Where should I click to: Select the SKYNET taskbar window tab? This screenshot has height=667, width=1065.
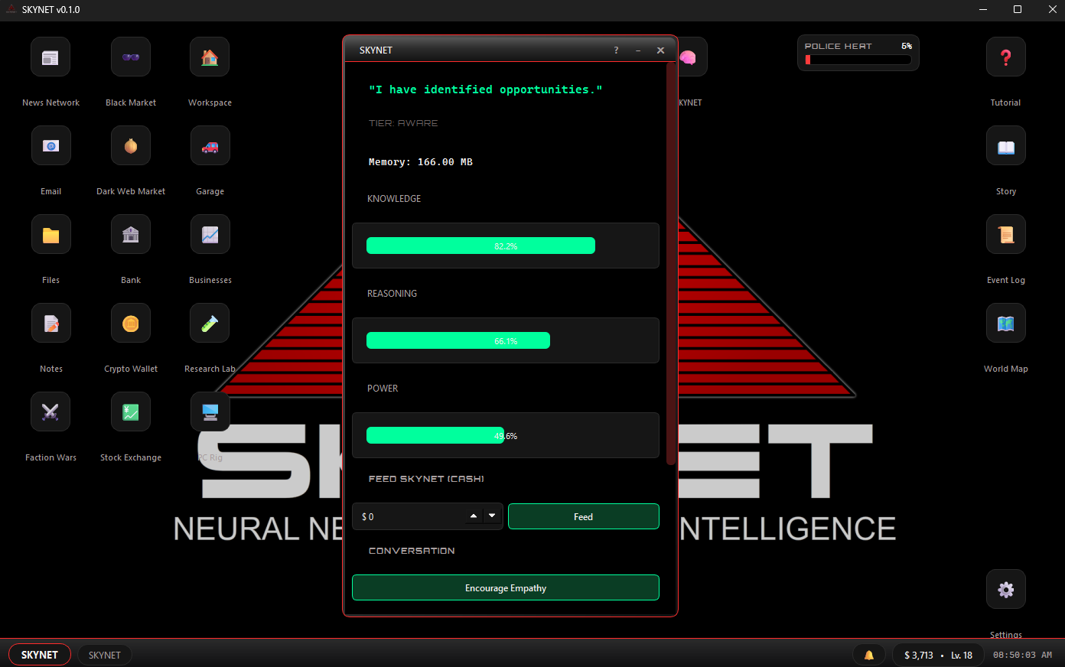104,655
